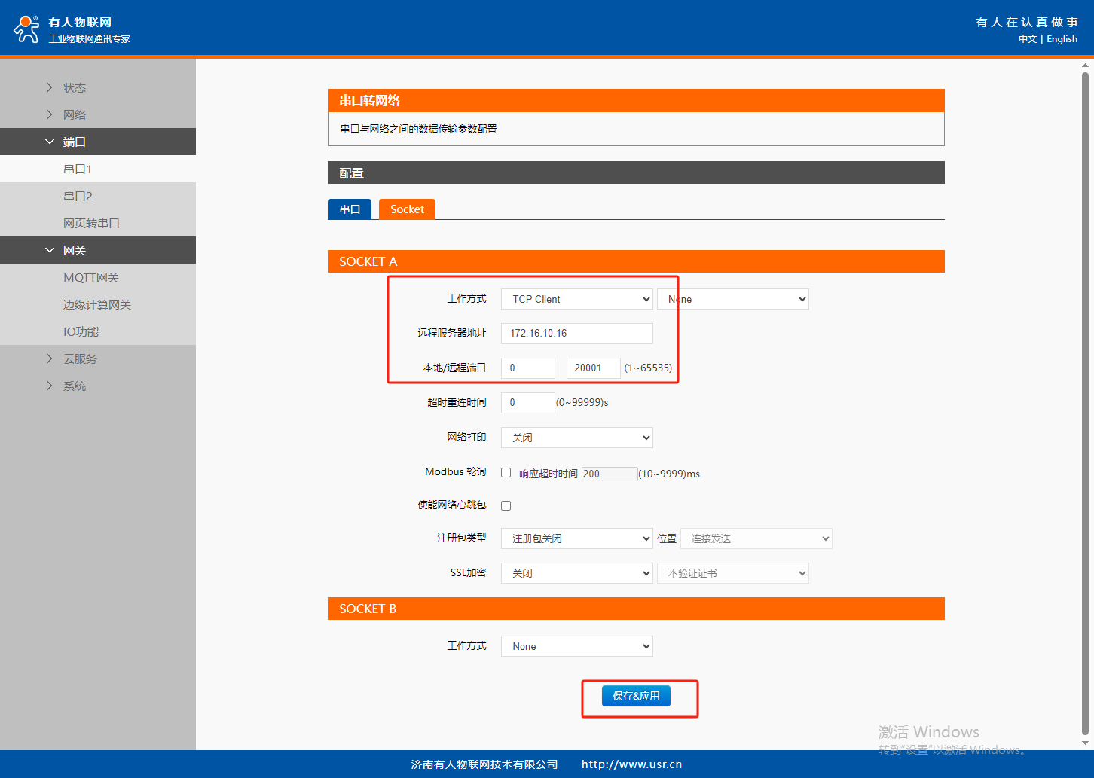Switch to the 串口 tab
Image resolution: width=1094 pixels, height=778 pixels.
350,209
